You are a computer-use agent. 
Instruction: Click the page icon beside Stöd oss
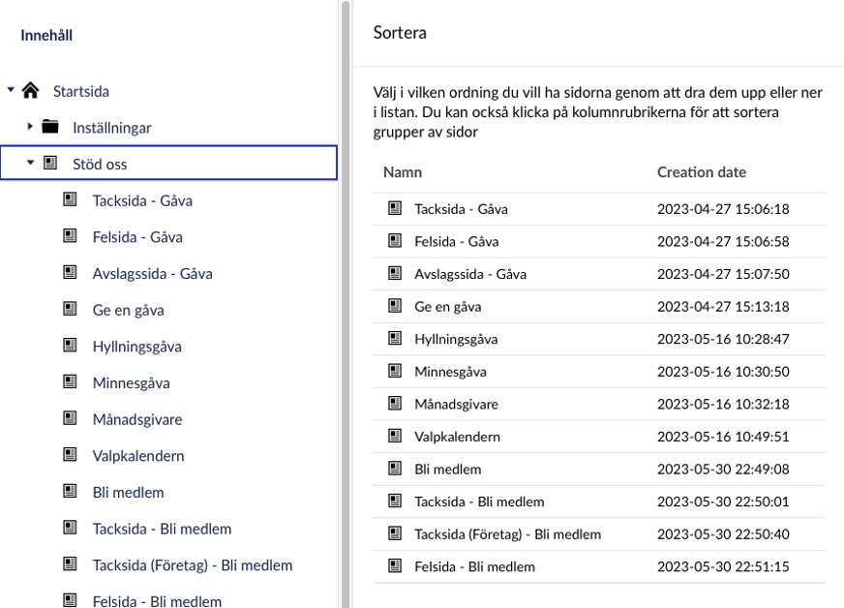50,163
